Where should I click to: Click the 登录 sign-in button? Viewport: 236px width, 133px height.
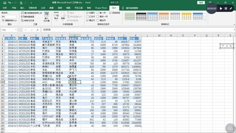click(201, 2)
